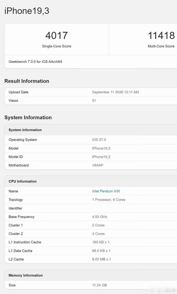The image size is (177, 294).
Task: Open the Intel Pentium II/III CPU link
Action: point(106,191)
